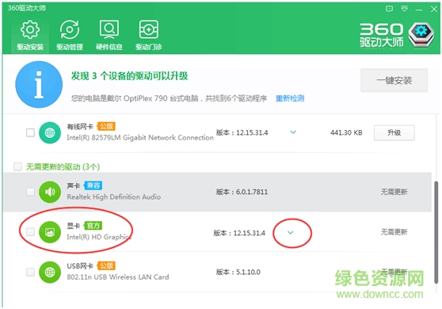This screenshot has height=309, width=442.
Task: Expand version dropdown for 显卡 12.15.31.4
Action: (291, 233)
